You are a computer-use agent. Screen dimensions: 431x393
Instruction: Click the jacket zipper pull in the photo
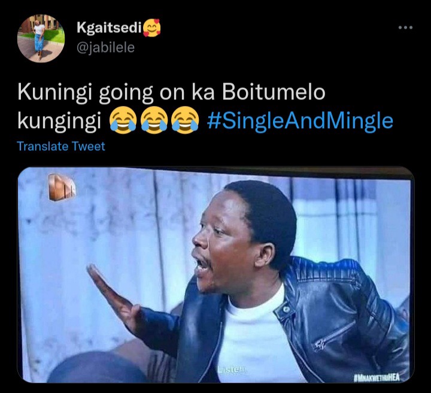[x=320, y=344]
